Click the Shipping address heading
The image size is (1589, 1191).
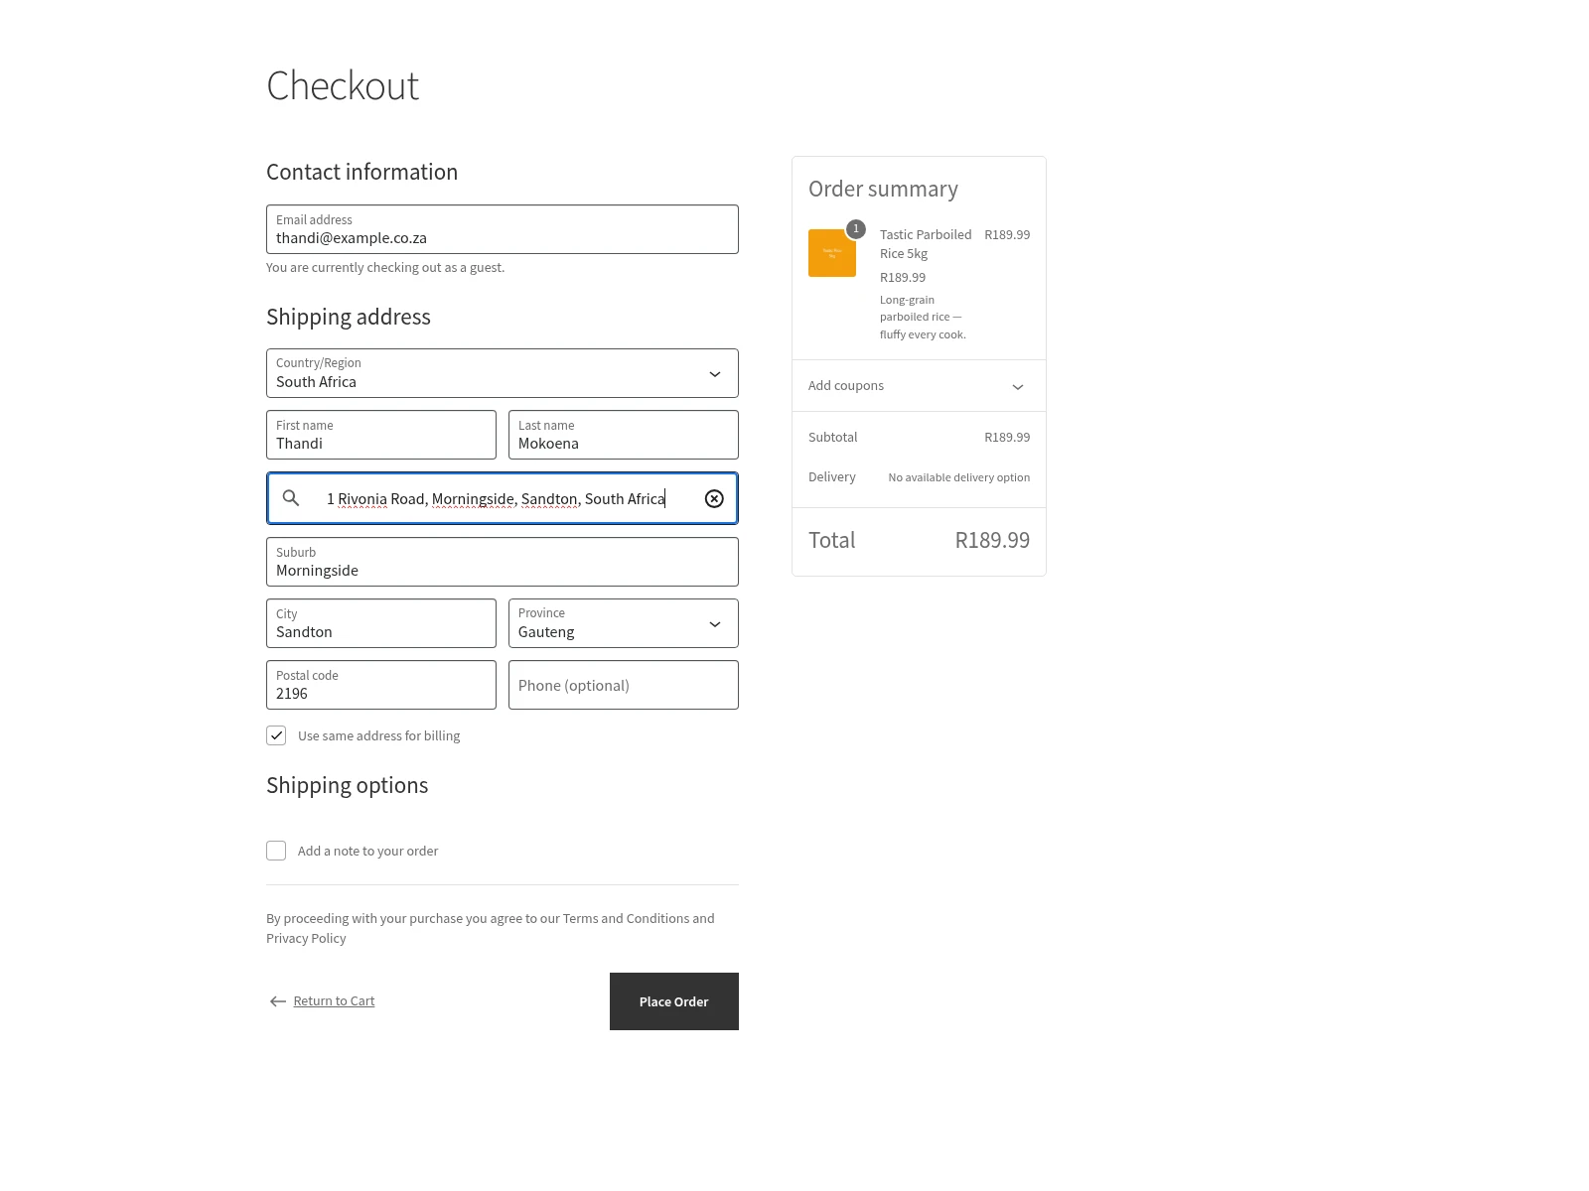click(349, 317)
